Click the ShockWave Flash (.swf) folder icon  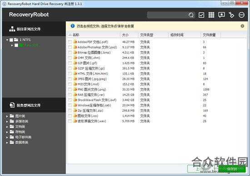point(75,100)
